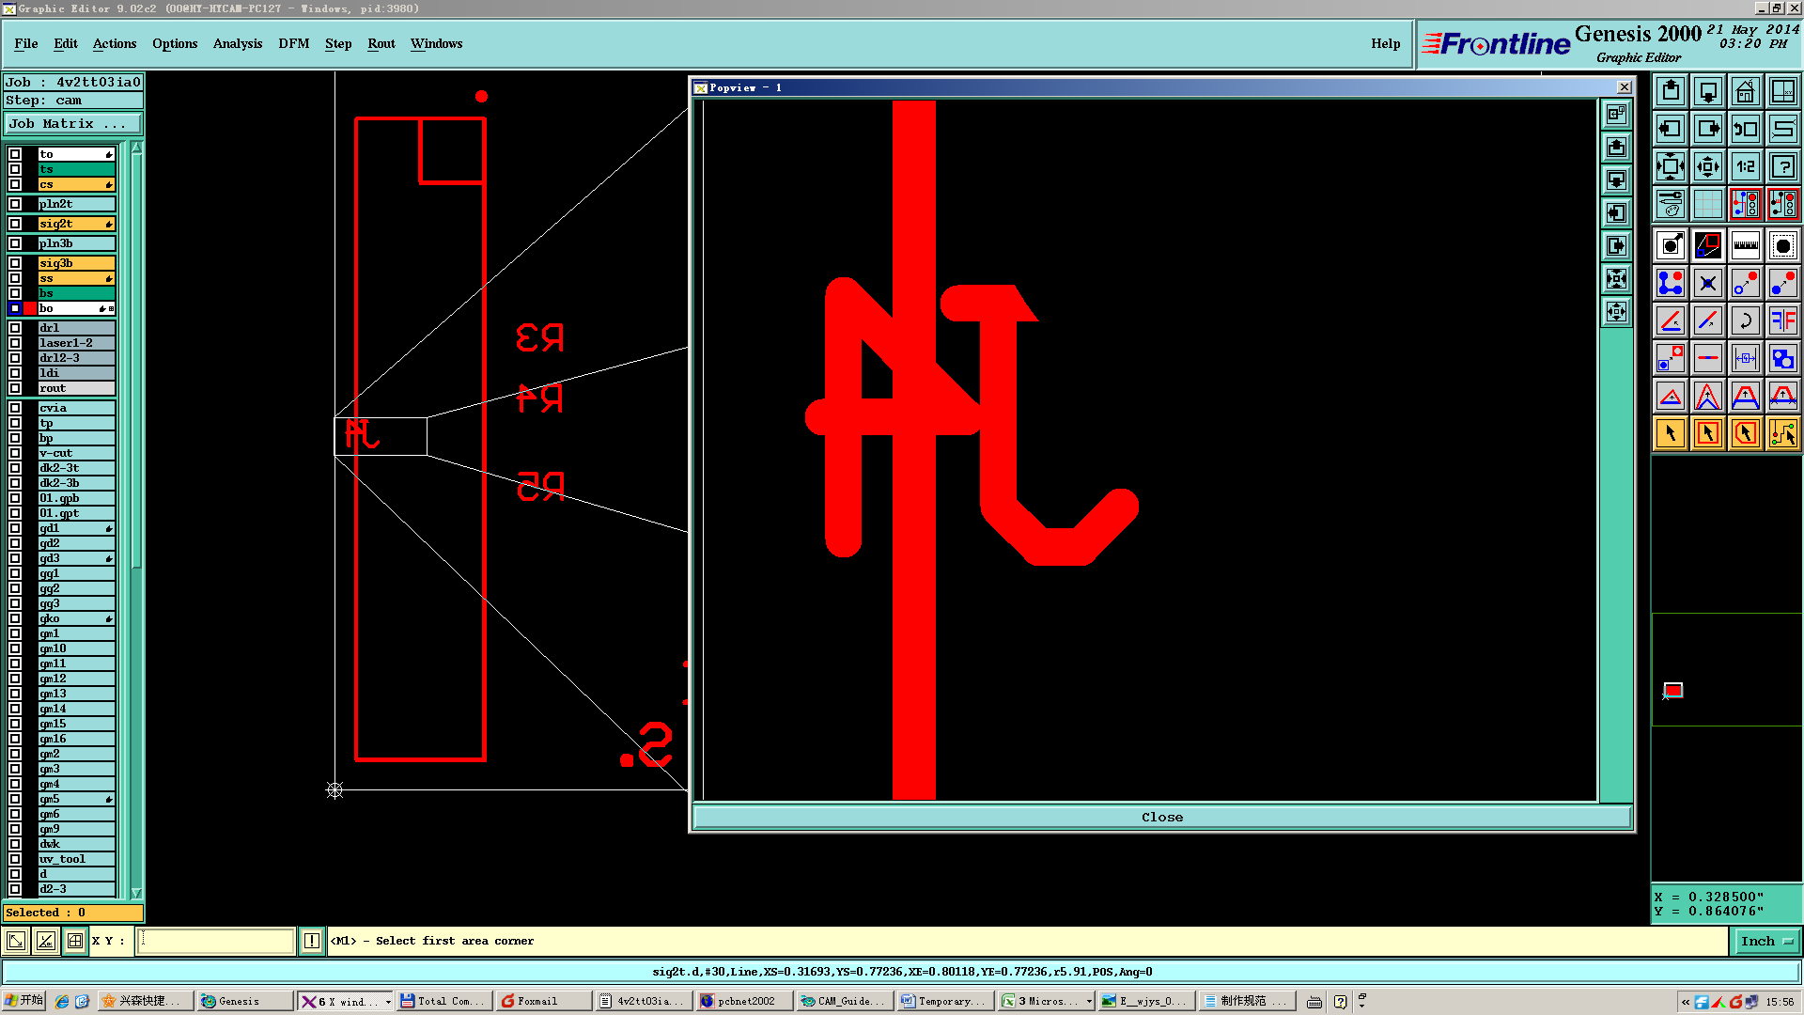Click the delete feature X tool

[1707, 283]
